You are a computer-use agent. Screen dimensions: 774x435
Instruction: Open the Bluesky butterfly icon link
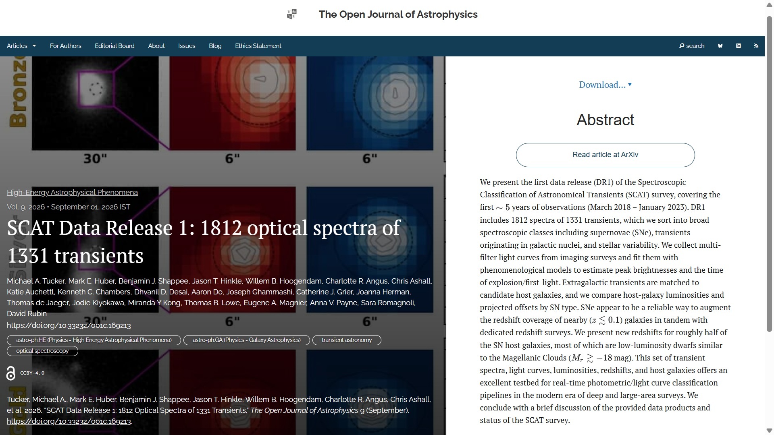[720, 46]
